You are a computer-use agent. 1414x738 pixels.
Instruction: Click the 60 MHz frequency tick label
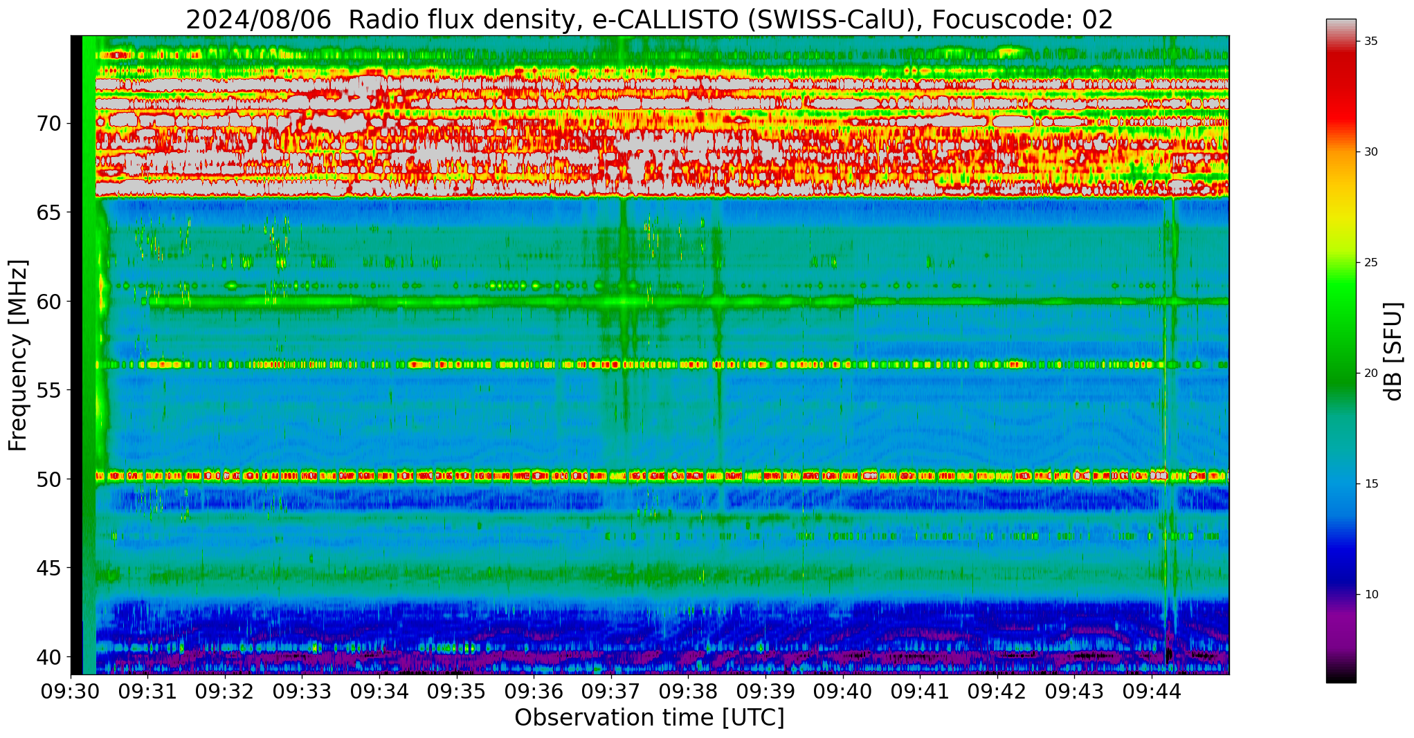point(48,301)
